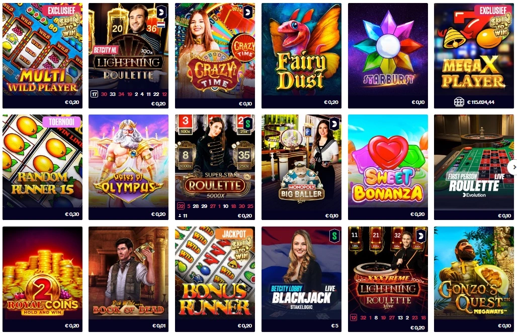Click the provider badge on Monopoly Big Baller
This screenshot has height=335, width=517.
coord(334,124)
